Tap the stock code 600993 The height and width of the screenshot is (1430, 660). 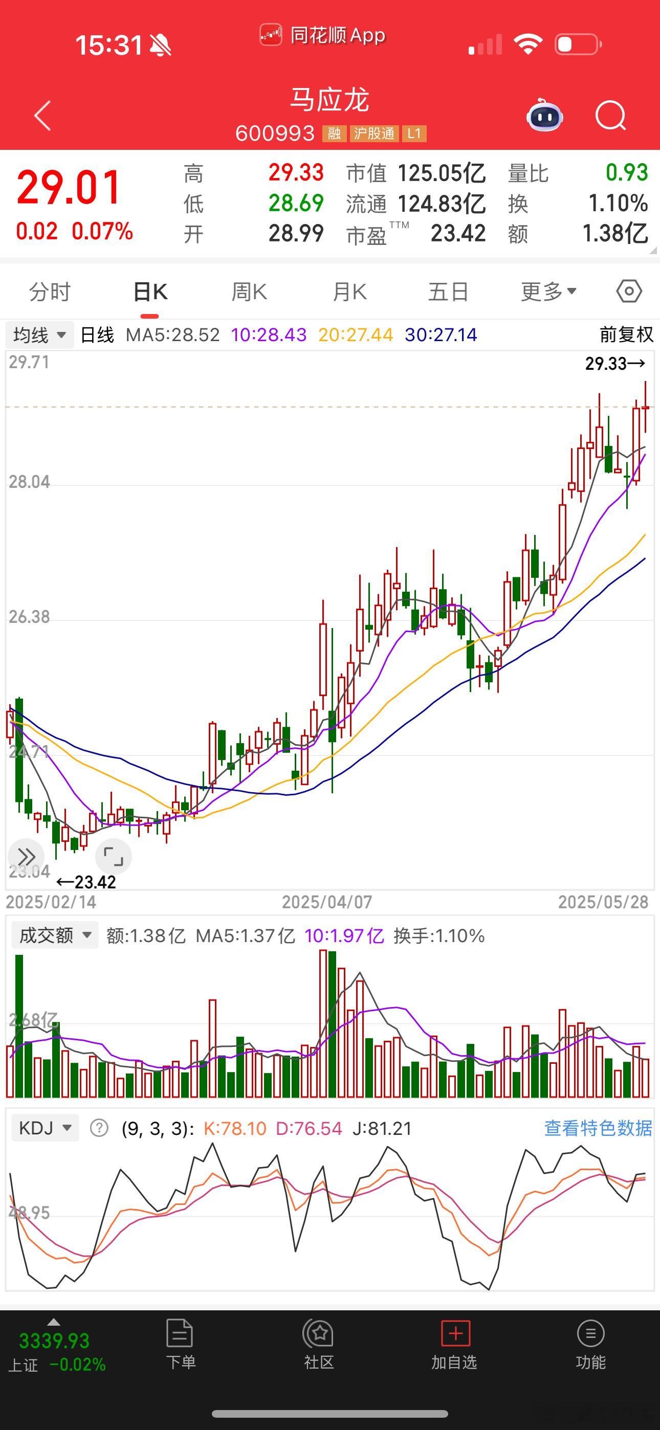click(275, 133)
